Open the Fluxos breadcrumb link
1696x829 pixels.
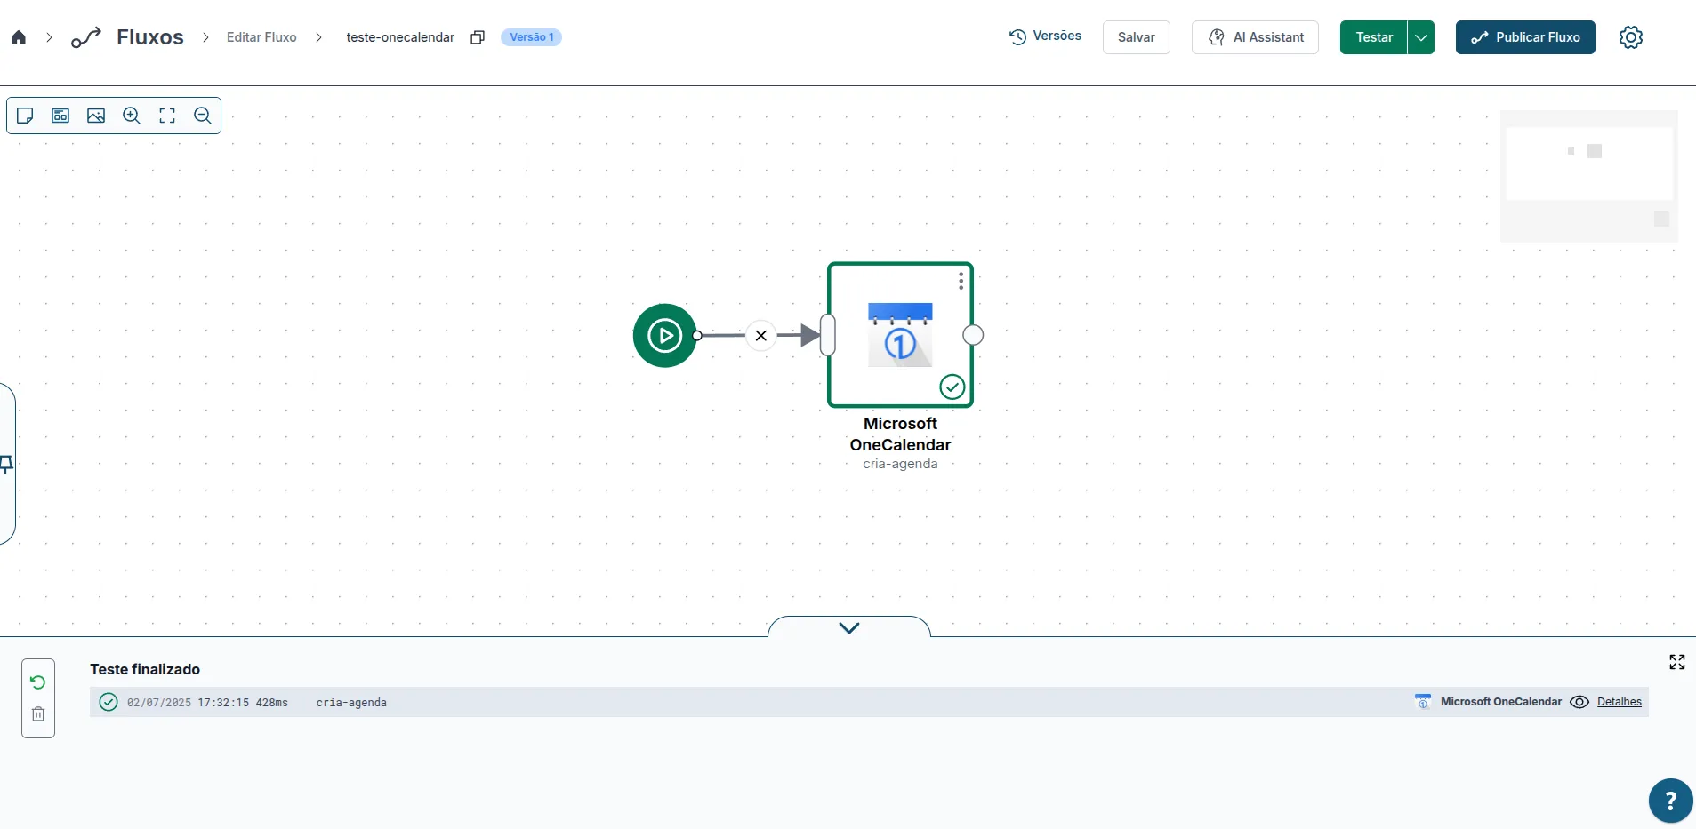pyautogui.click(x=149, y=37)
